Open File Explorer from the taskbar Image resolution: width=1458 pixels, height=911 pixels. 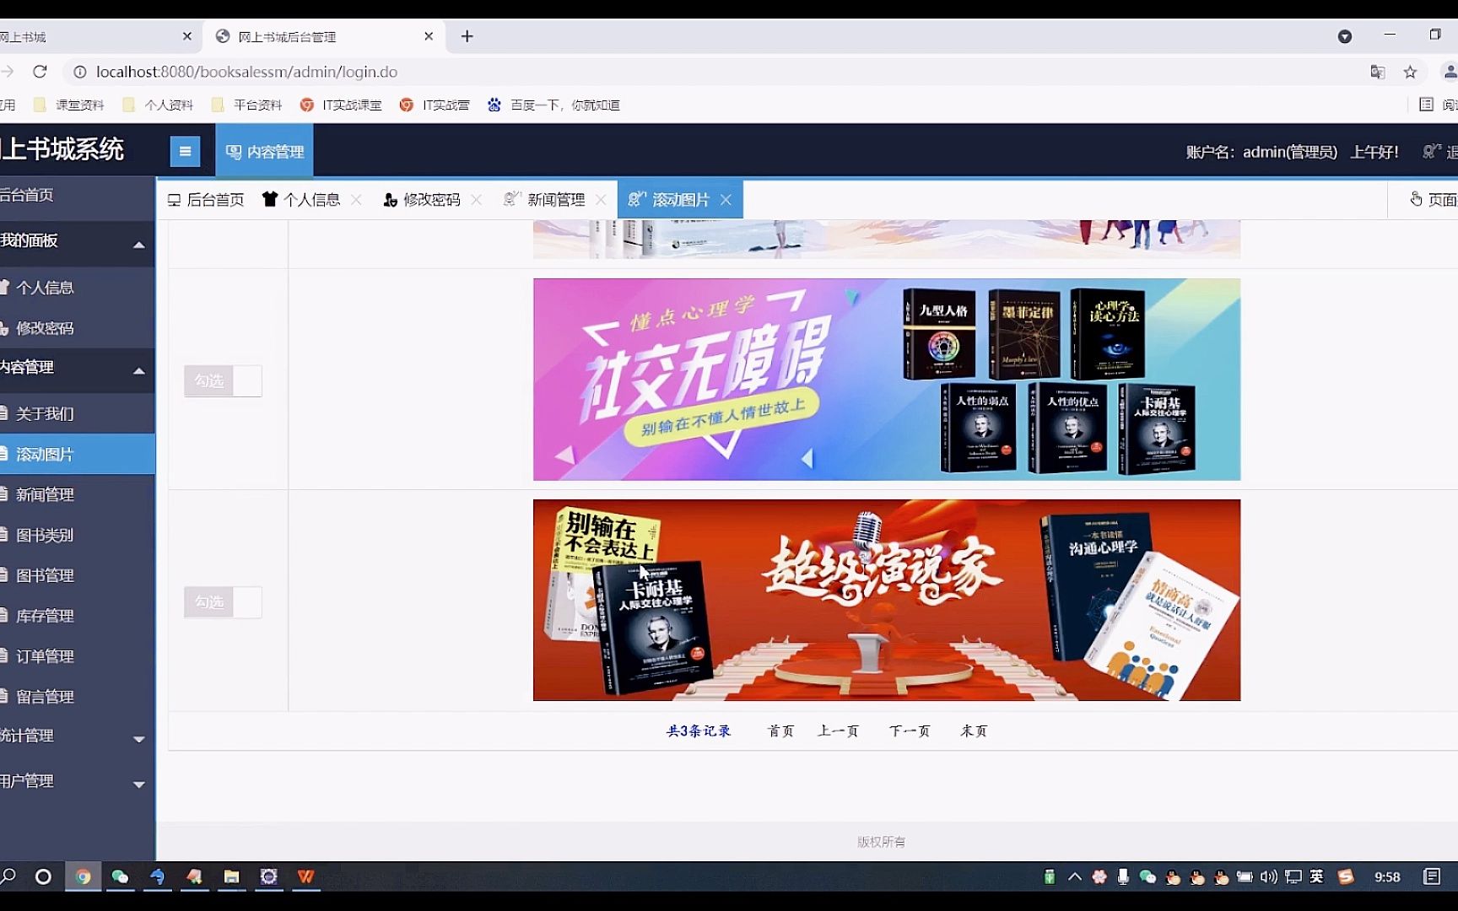(231, 877)
